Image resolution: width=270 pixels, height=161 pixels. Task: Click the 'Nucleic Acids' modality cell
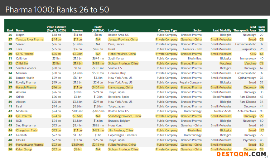[223, 111]
